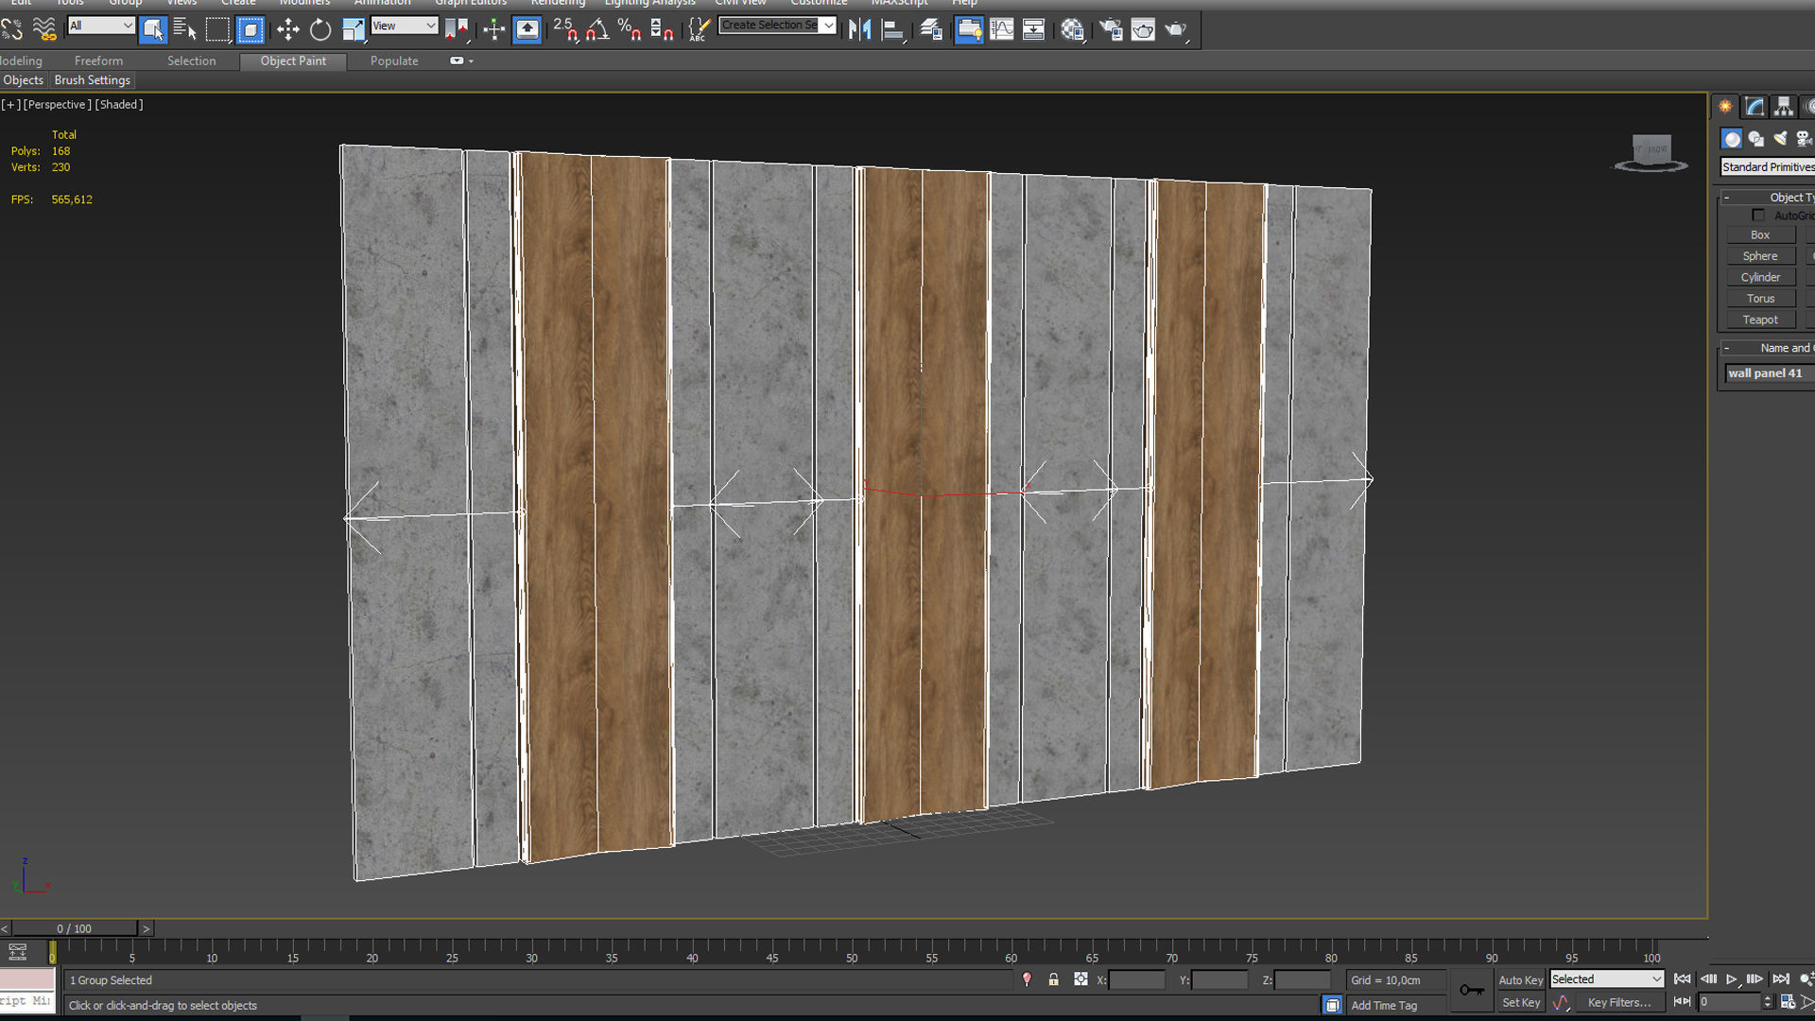
Task: Open the Modify panel tab icon
Action: tap(1754, 107)
